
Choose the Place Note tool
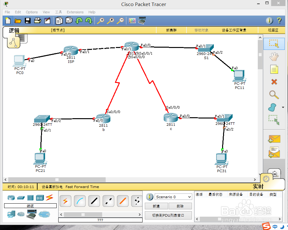click(274, 69)
